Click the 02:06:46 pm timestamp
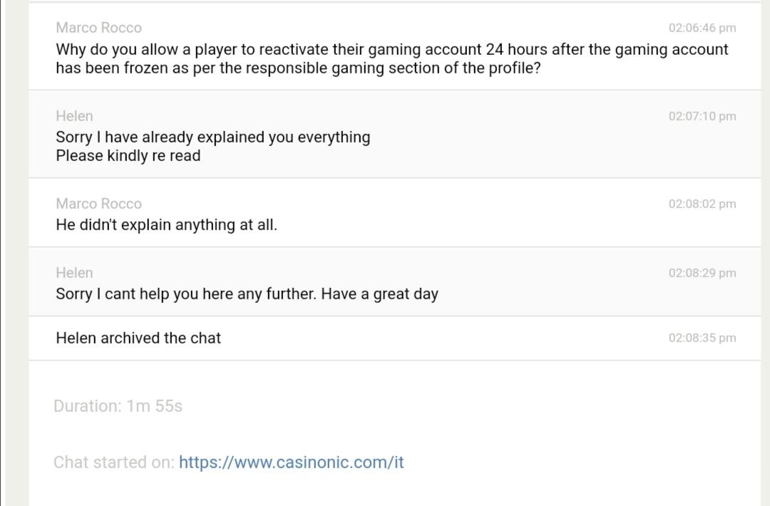The image size is (770, 506). 702,28
